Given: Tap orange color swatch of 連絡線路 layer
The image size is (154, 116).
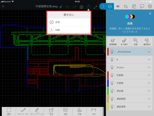Looking at the screenshot, I should pyautogui.click(x=108, y=99).
